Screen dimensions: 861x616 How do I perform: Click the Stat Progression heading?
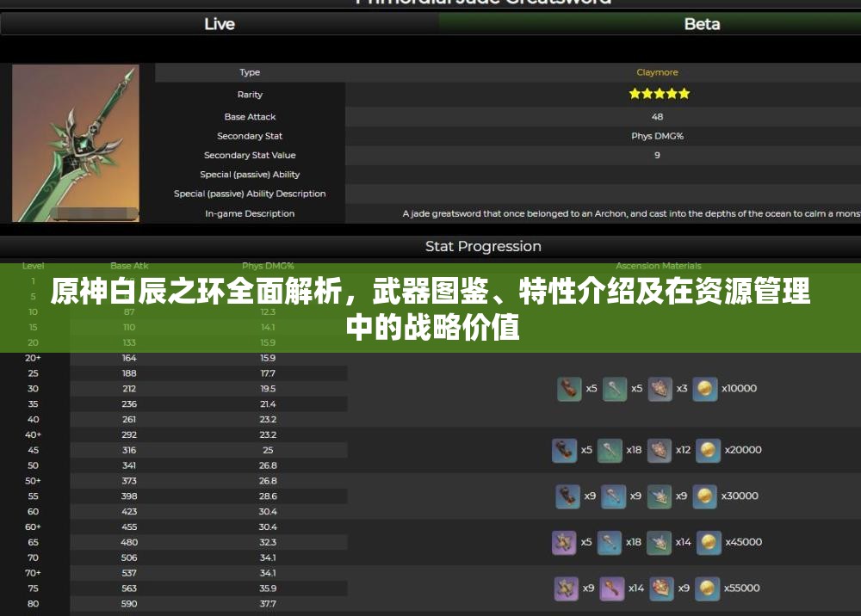[x=483, y=246]
